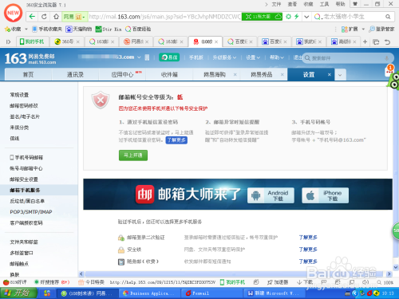Click 手机版 link in mail header
Viewport: 399px width, 299px height.
coord(196,57)
